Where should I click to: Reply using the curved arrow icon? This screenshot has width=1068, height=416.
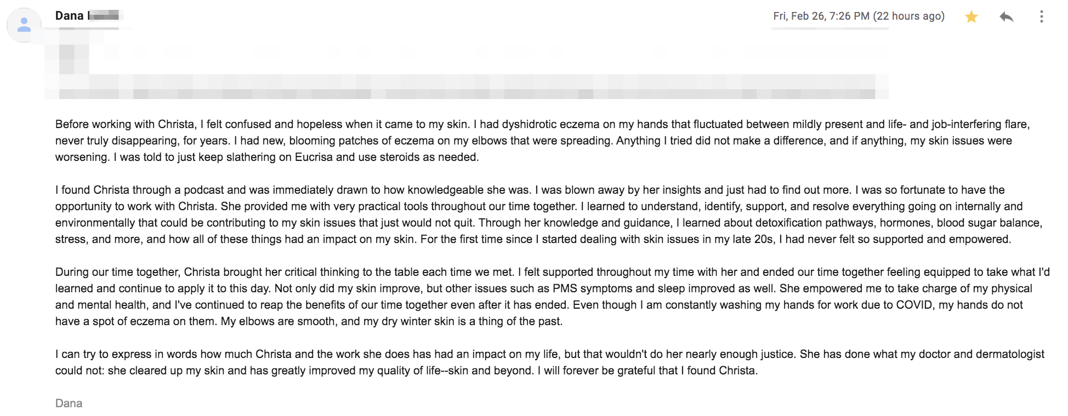pos(1006,17)
